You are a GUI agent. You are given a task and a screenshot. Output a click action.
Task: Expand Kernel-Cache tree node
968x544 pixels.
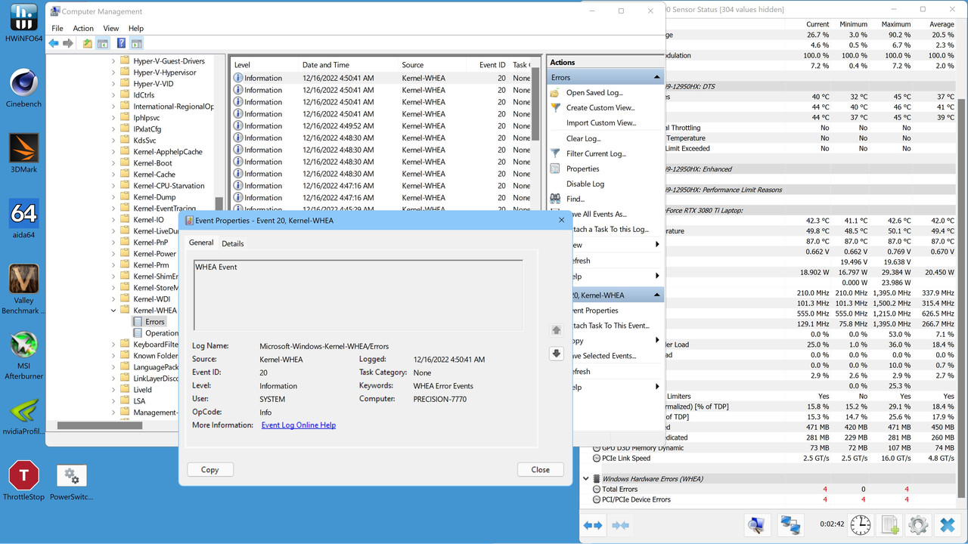[114, 175]
